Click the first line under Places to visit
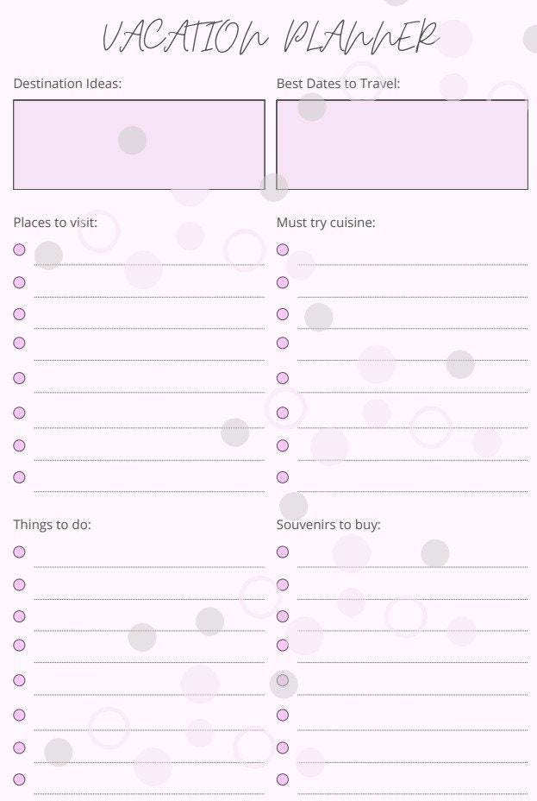Image resolution: width=537 pixels, height=801 pixels. coord(149,257)
